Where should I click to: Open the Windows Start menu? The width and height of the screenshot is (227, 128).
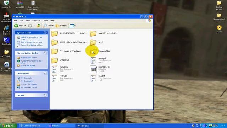[x=9, y=126]
